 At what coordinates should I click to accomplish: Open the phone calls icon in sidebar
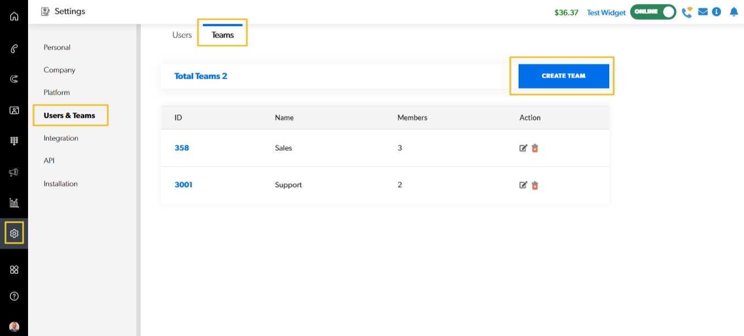pos(14,49)
